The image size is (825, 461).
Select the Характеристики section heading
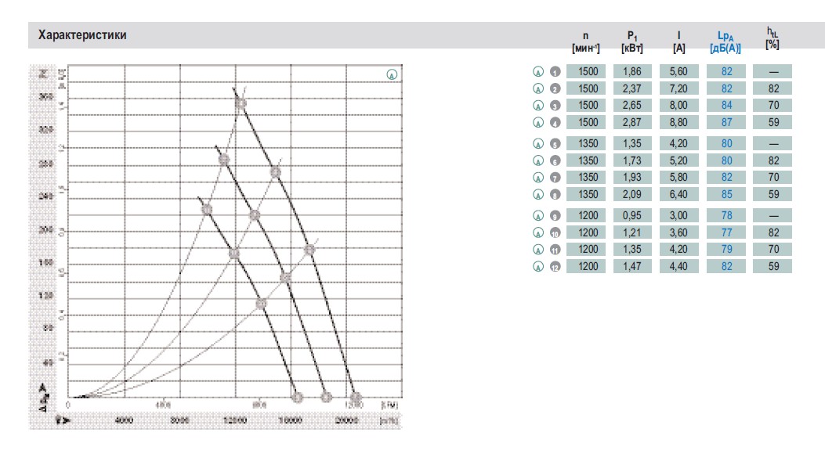[x=82, y=35]
